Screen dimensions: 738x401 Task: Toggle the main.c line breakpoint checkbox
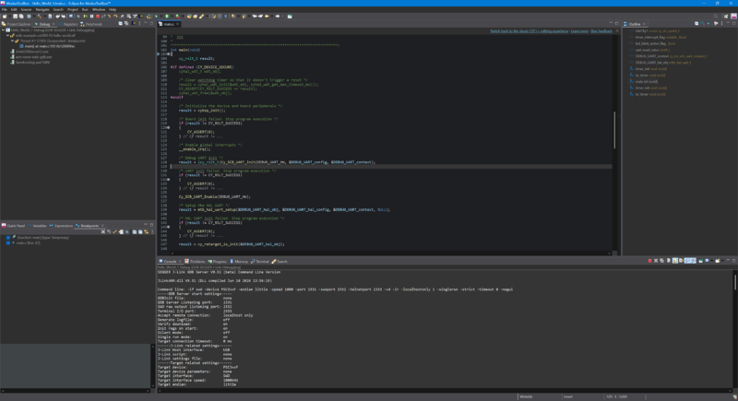[x=8, y=243]
